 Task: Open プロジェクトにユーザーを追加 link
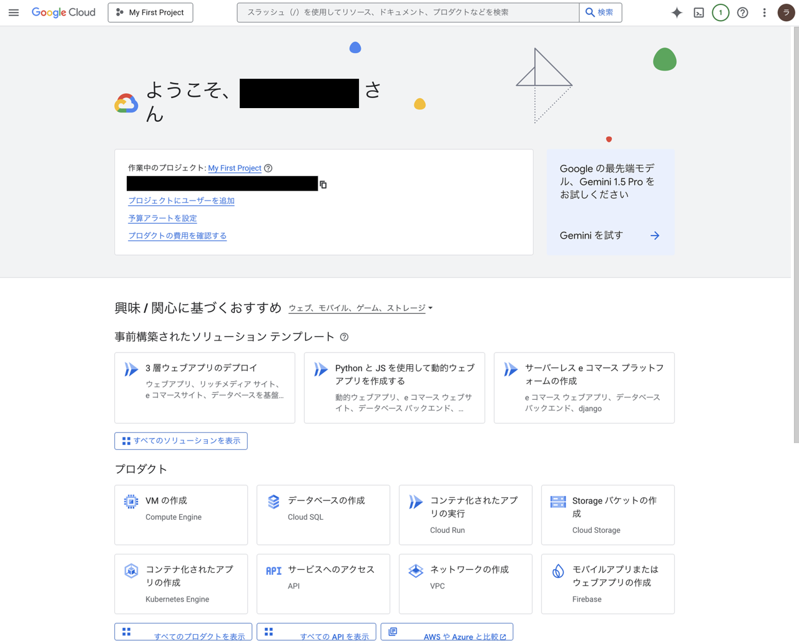(x=181, y=201)
